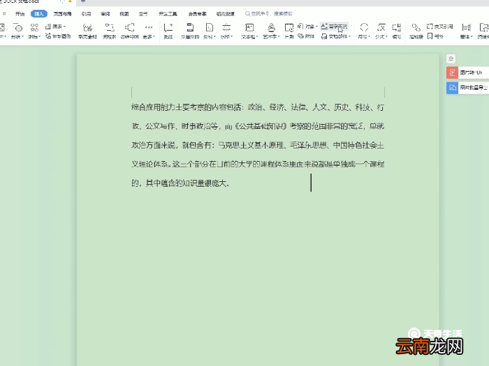This screenshot has height=366, width=489.
Task: Expand the 符号 dropdown arrow
Action: click(x=369, y=37)
